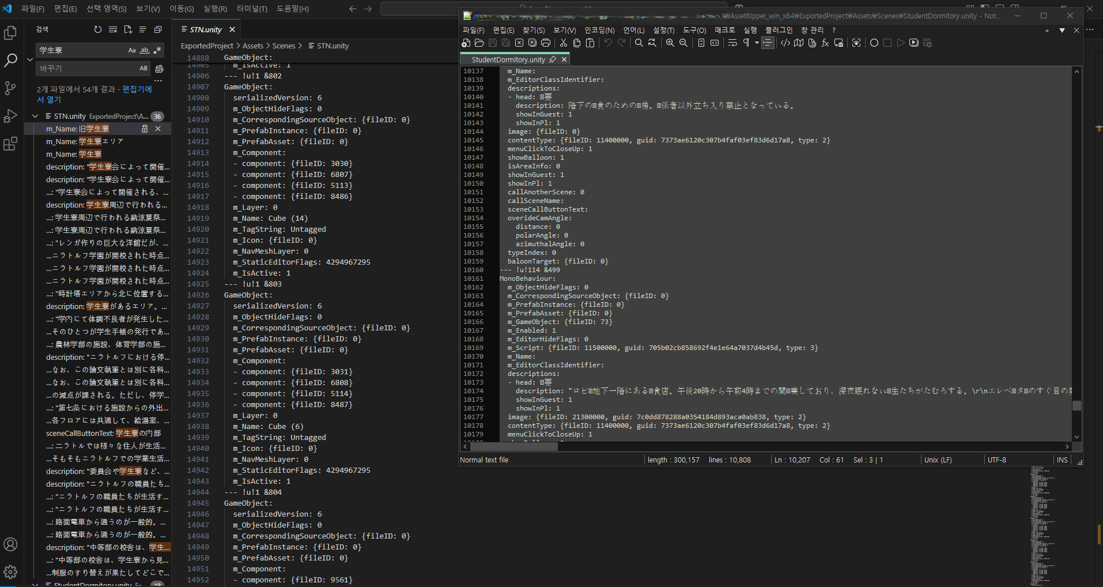
Task: Close StudentDormitory.unity tab with its X
Action: pos(564,59)
